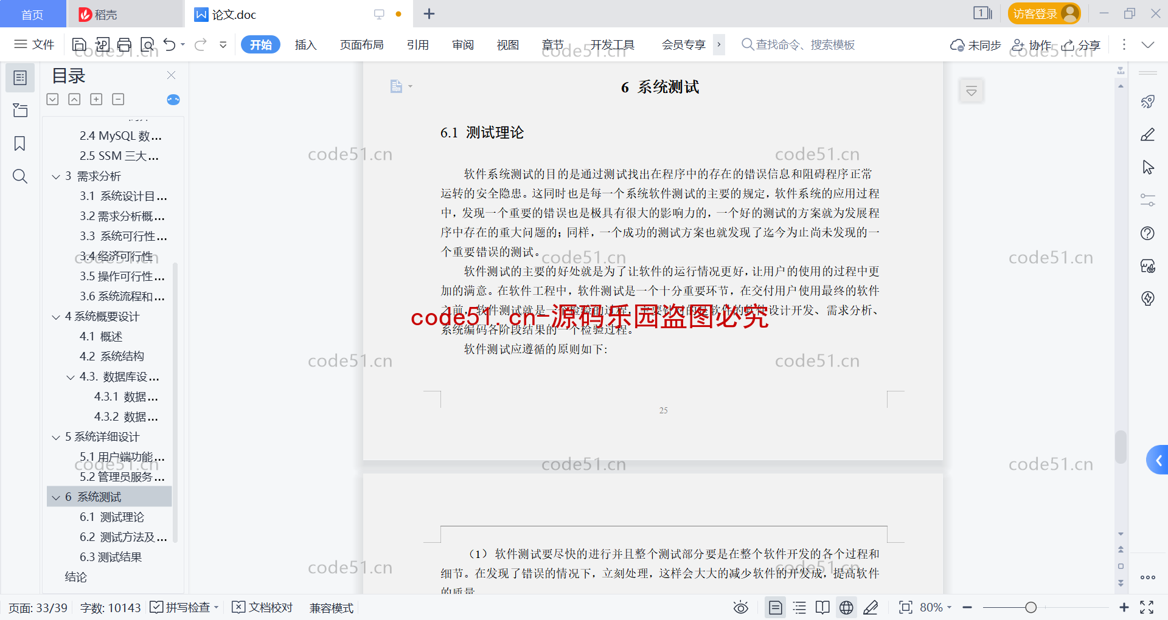Screen dimensions: 1168x620
Task: Redo the last action
Action: 201,44
